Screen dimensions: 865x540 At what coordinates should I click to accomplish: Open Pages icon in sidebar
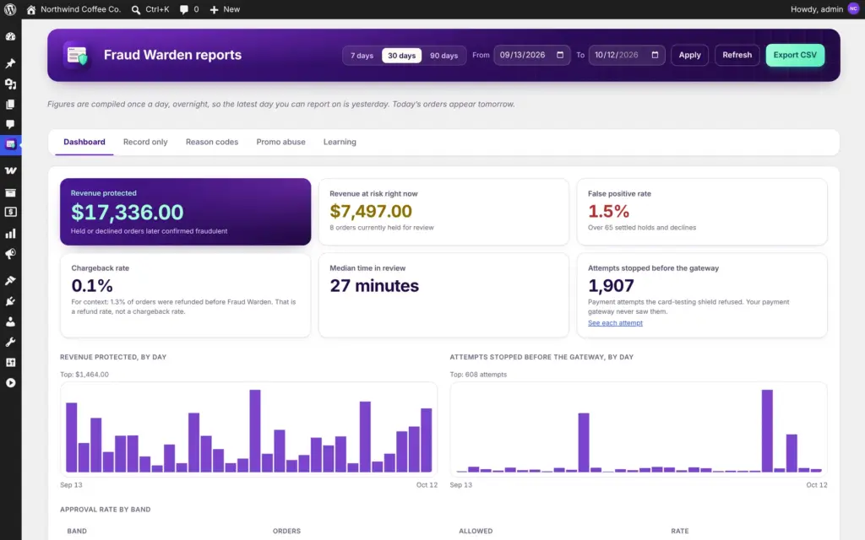(x=10, y=104)
